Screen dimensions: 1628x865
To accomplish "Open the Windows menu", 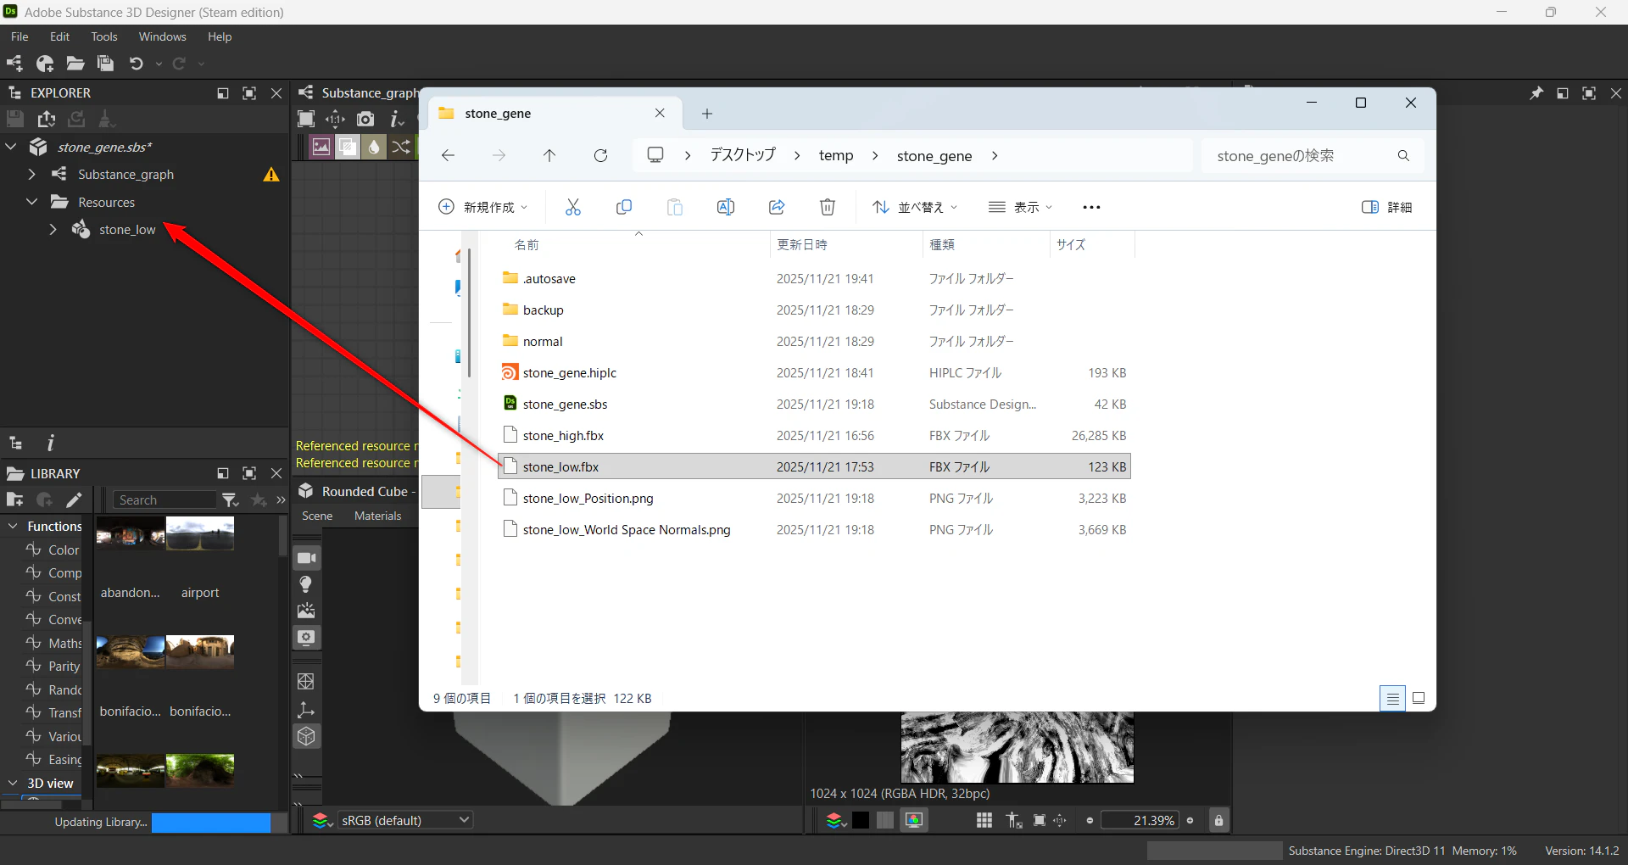I will (162, 36).
